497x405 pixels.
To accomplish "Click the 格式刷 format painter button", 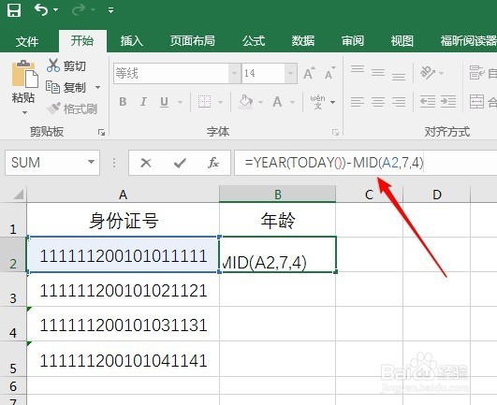I will click(x=72, y=108).
